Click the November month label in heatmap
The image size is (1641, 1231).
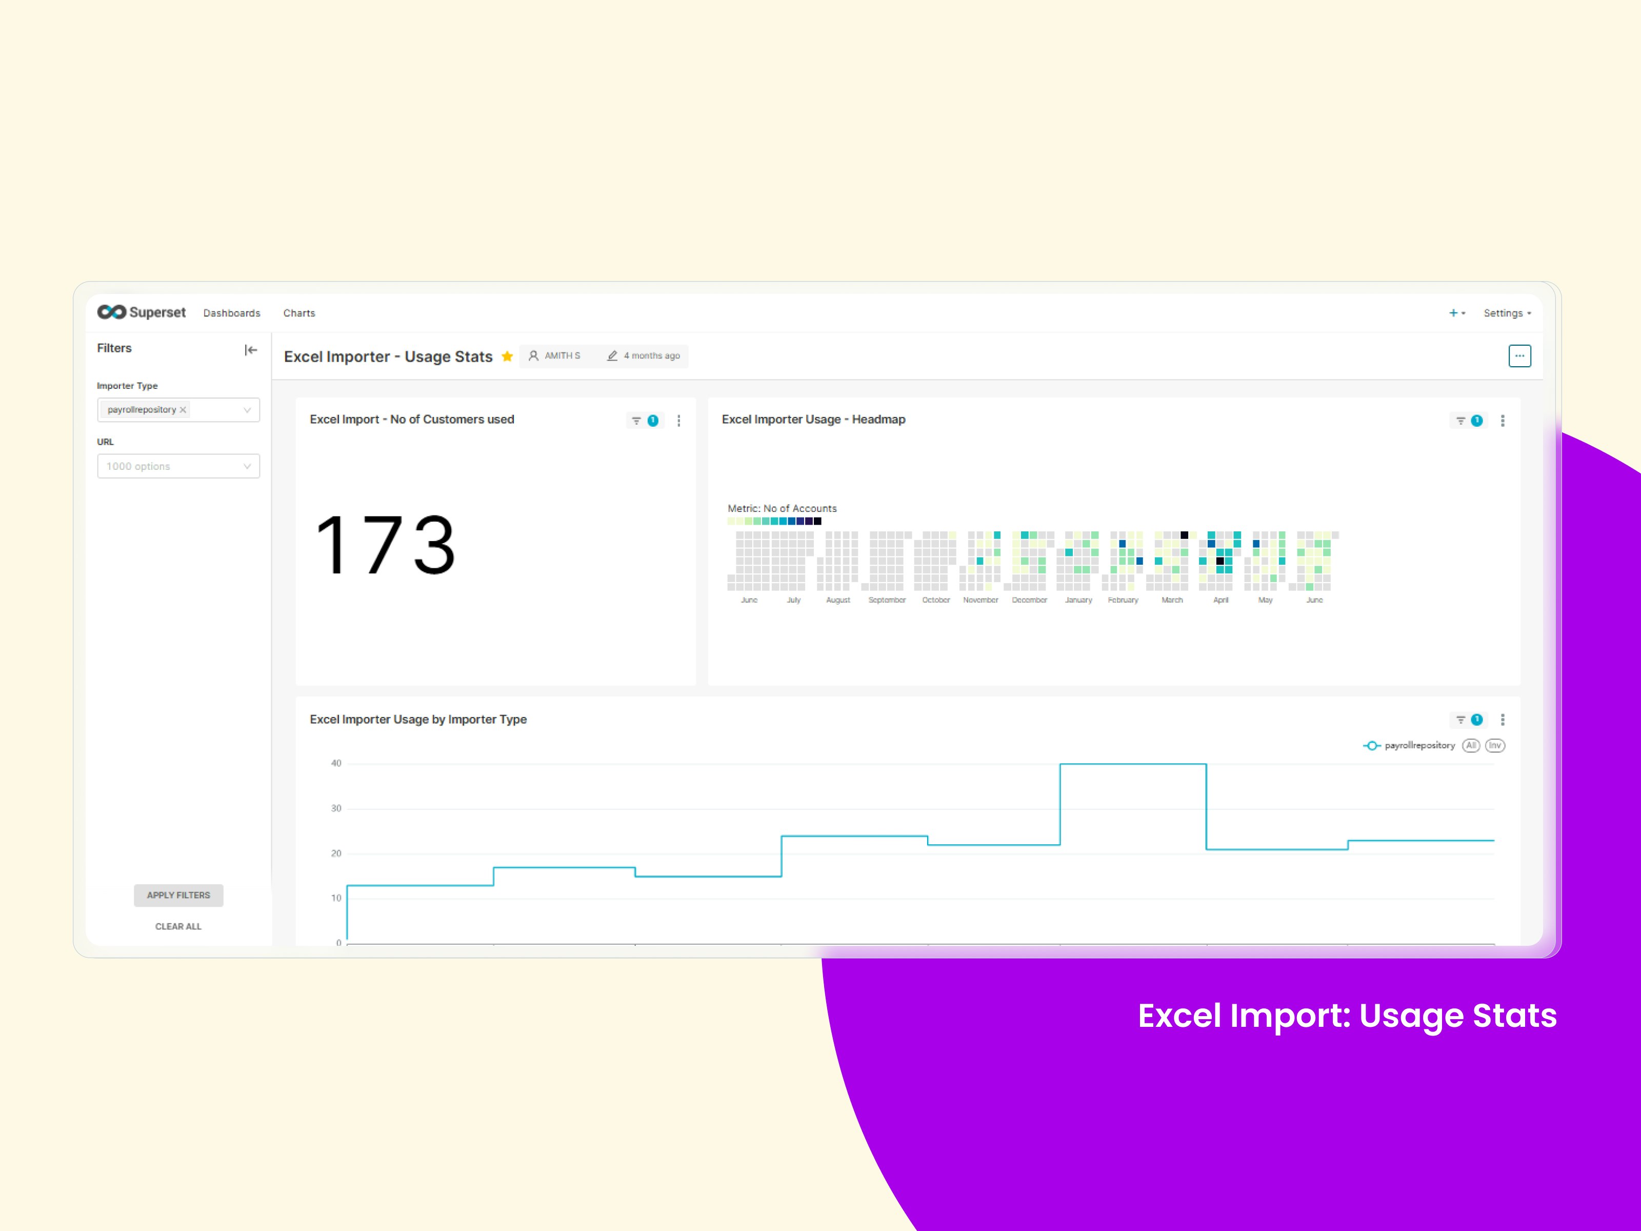980,600
